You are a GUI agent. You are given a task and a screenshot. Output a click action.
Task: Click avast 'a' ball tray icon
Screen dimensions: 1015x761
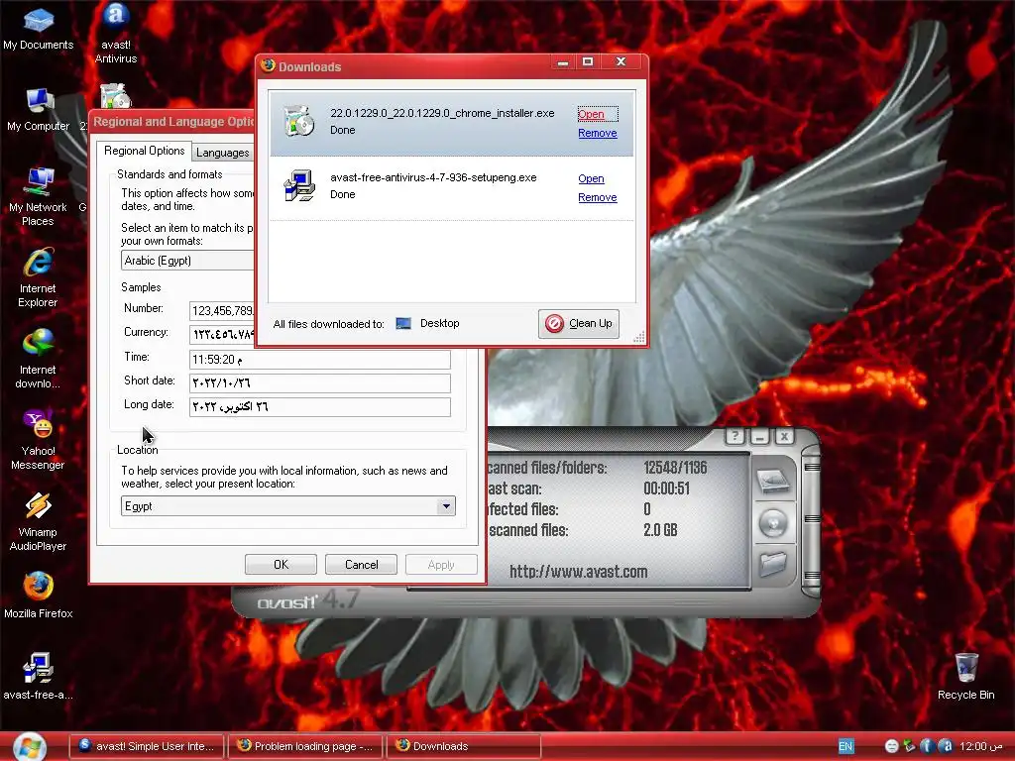946,746
